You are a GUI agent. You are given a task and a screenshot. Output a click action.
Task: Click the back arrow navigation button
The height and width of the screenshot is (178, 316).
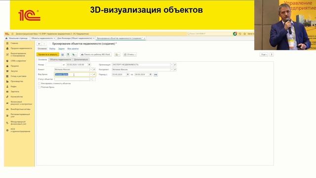pyautogui.click(x=39, y=44)
